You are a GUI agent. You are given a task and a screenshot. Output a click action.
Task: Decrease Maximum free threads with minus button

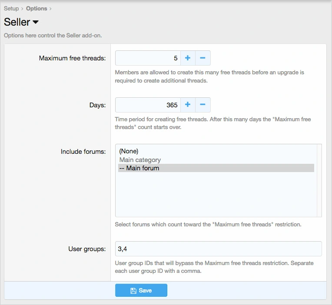pos(203,58)
